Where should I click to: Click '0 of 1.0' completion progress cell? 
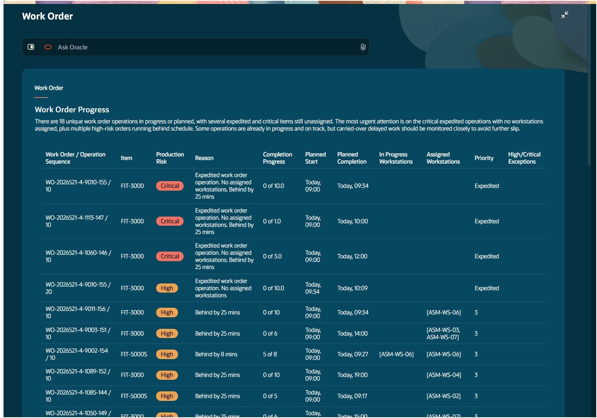(x=272, y=221)
